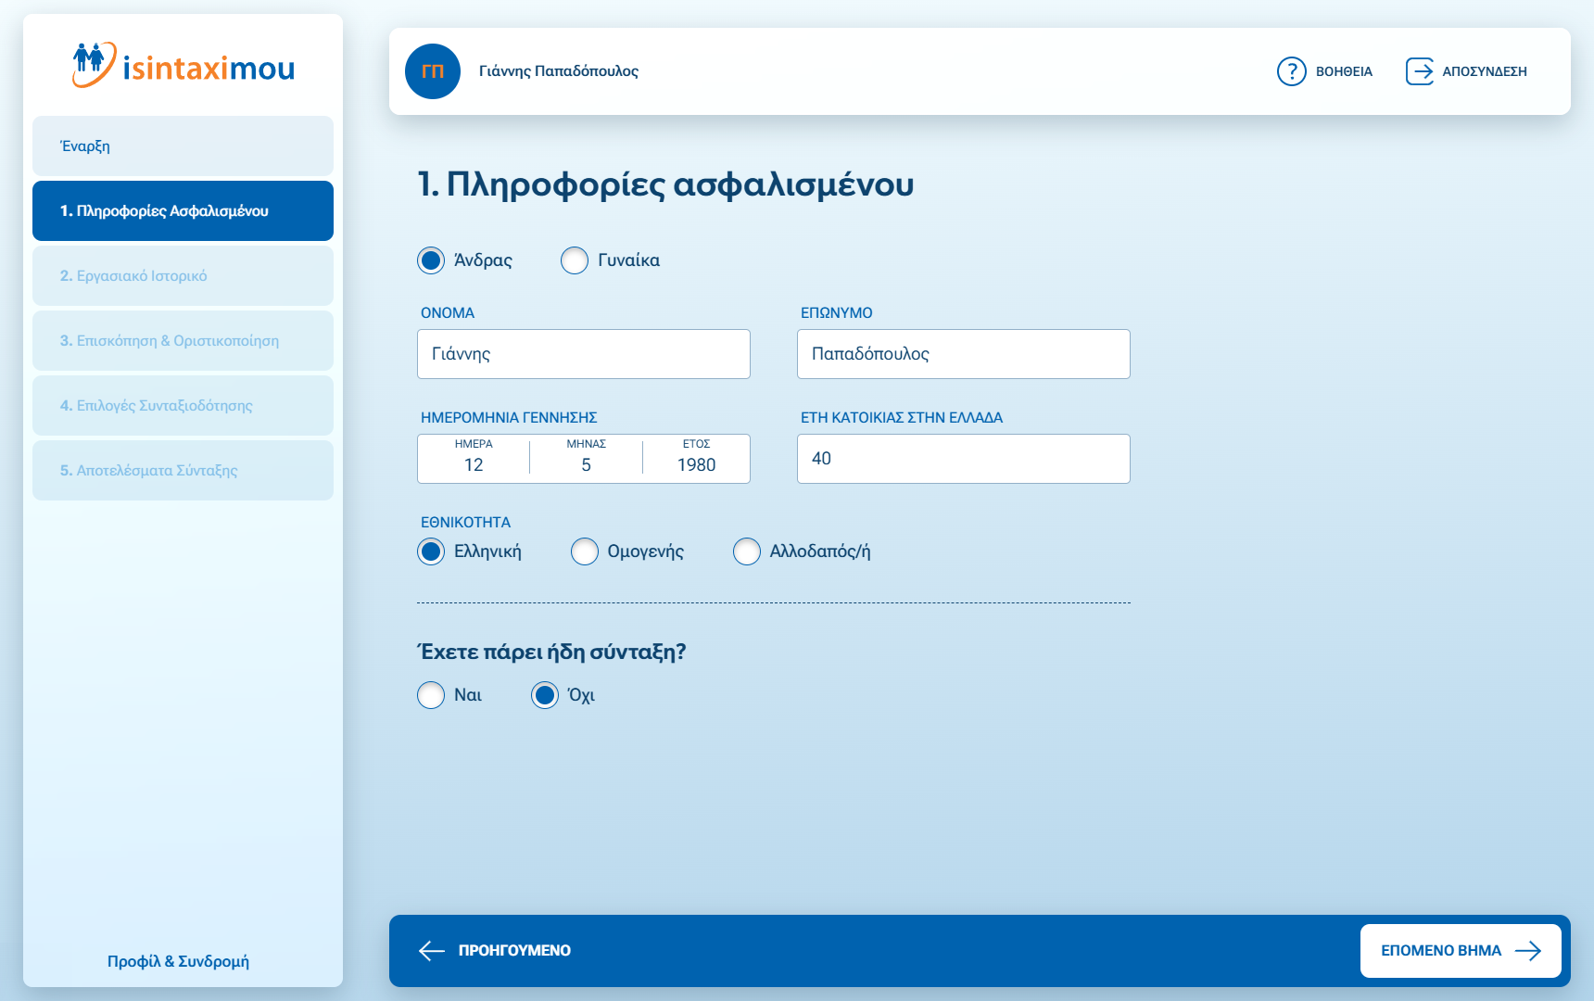Viewport: 1594px width, 1001px height.
Task: Click the help question mark icon
Action: [x=1291, y=71]
